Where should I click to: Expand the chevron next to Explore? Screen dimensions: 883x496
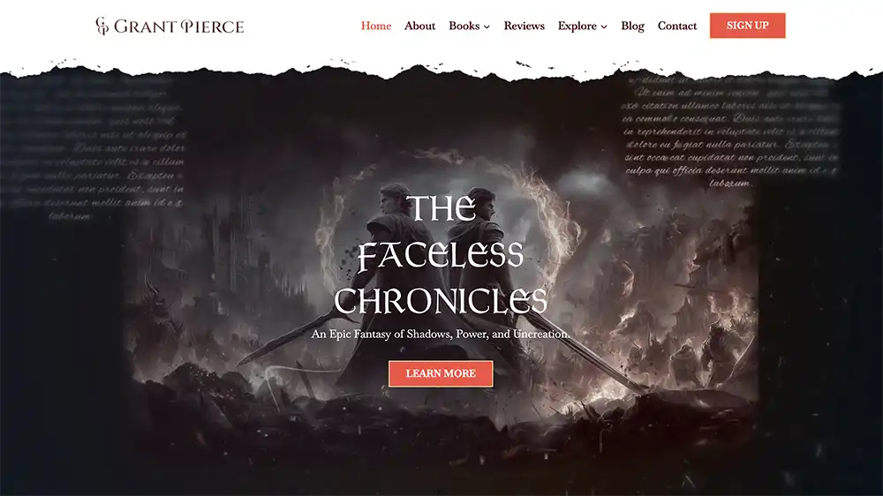click(604, 26)
